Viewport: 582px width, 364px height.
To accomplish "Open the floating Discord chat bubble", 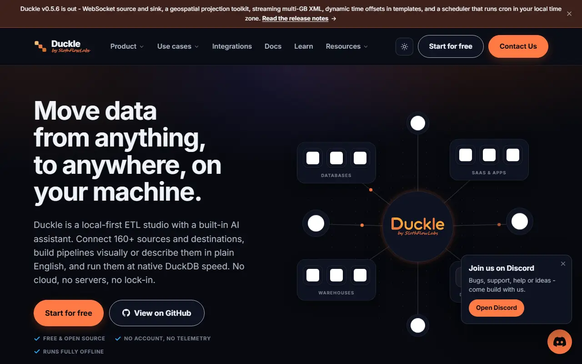I will click(560, 342).
